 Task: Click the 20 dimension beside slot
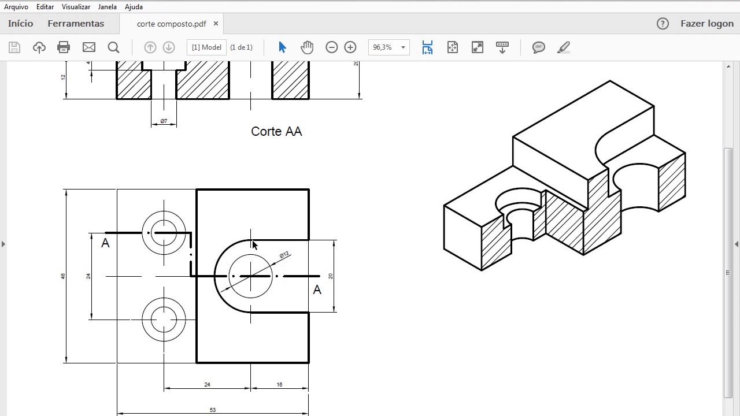click(331, 276)
